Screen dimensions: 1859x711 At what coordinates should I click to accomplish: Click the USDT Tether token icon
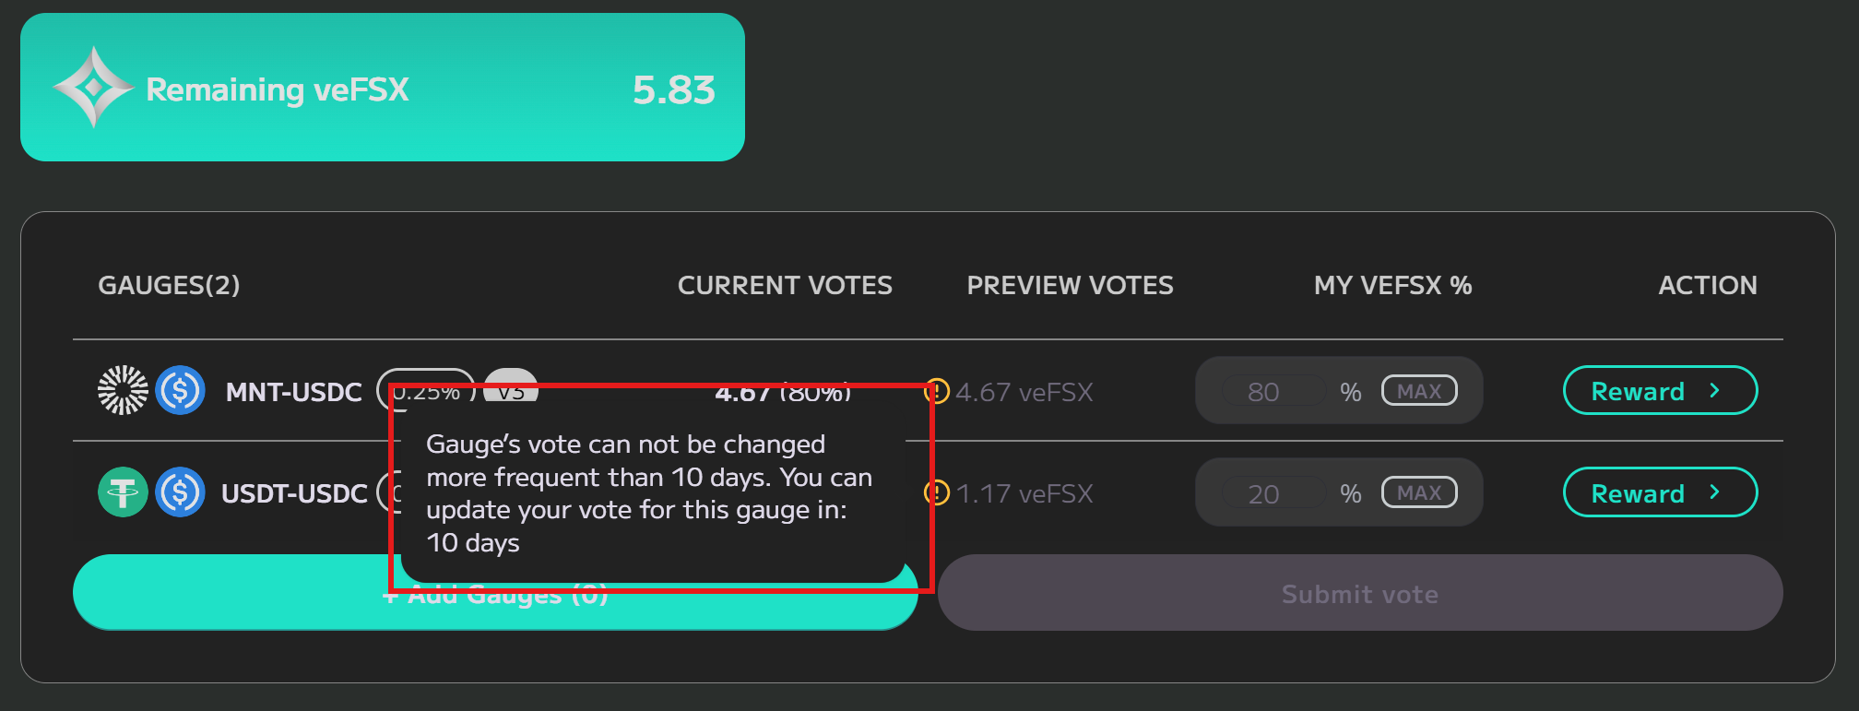[x=123, y=492]
